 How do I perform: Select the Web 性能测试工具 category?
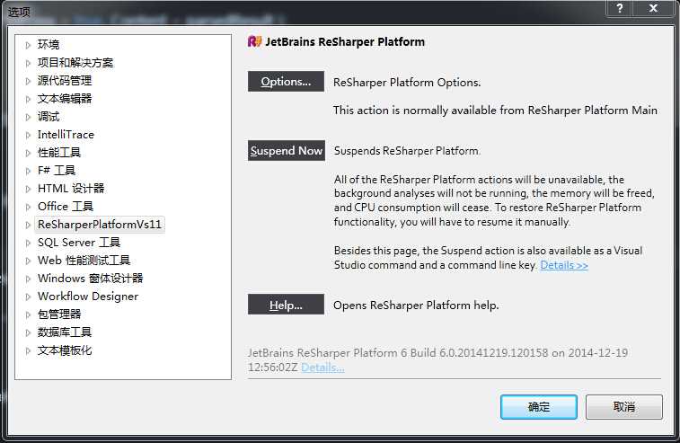point(84,261)
